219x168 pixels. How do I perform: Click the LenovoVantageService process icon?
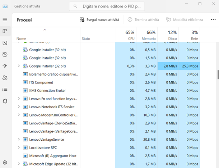pyautogui.click(x=25, y=140)
